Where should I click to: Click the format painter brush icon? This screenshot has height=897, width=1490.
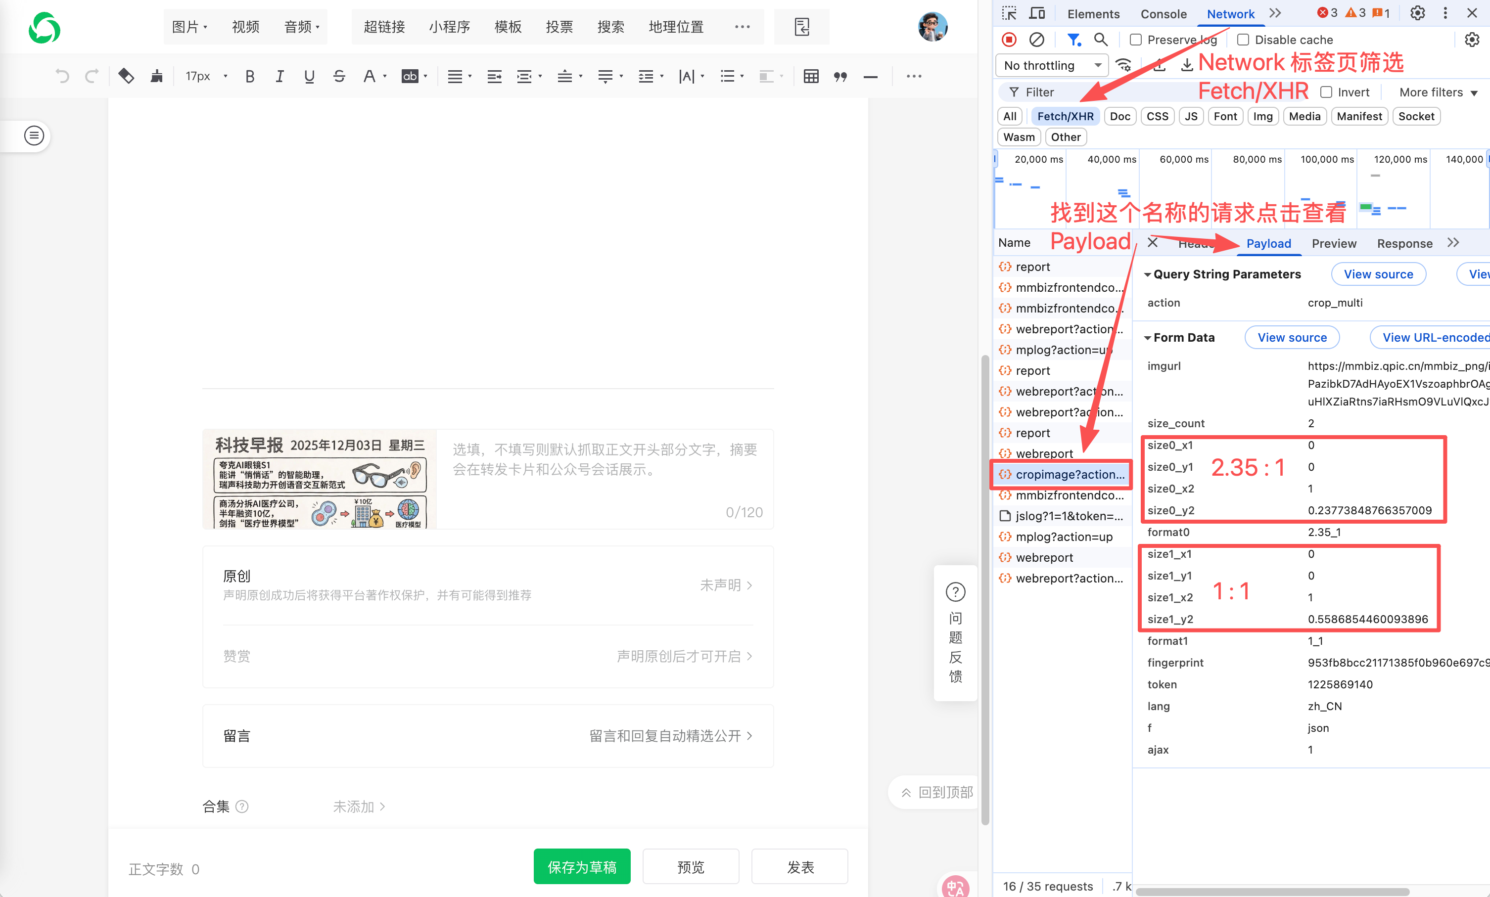point(157,76)
